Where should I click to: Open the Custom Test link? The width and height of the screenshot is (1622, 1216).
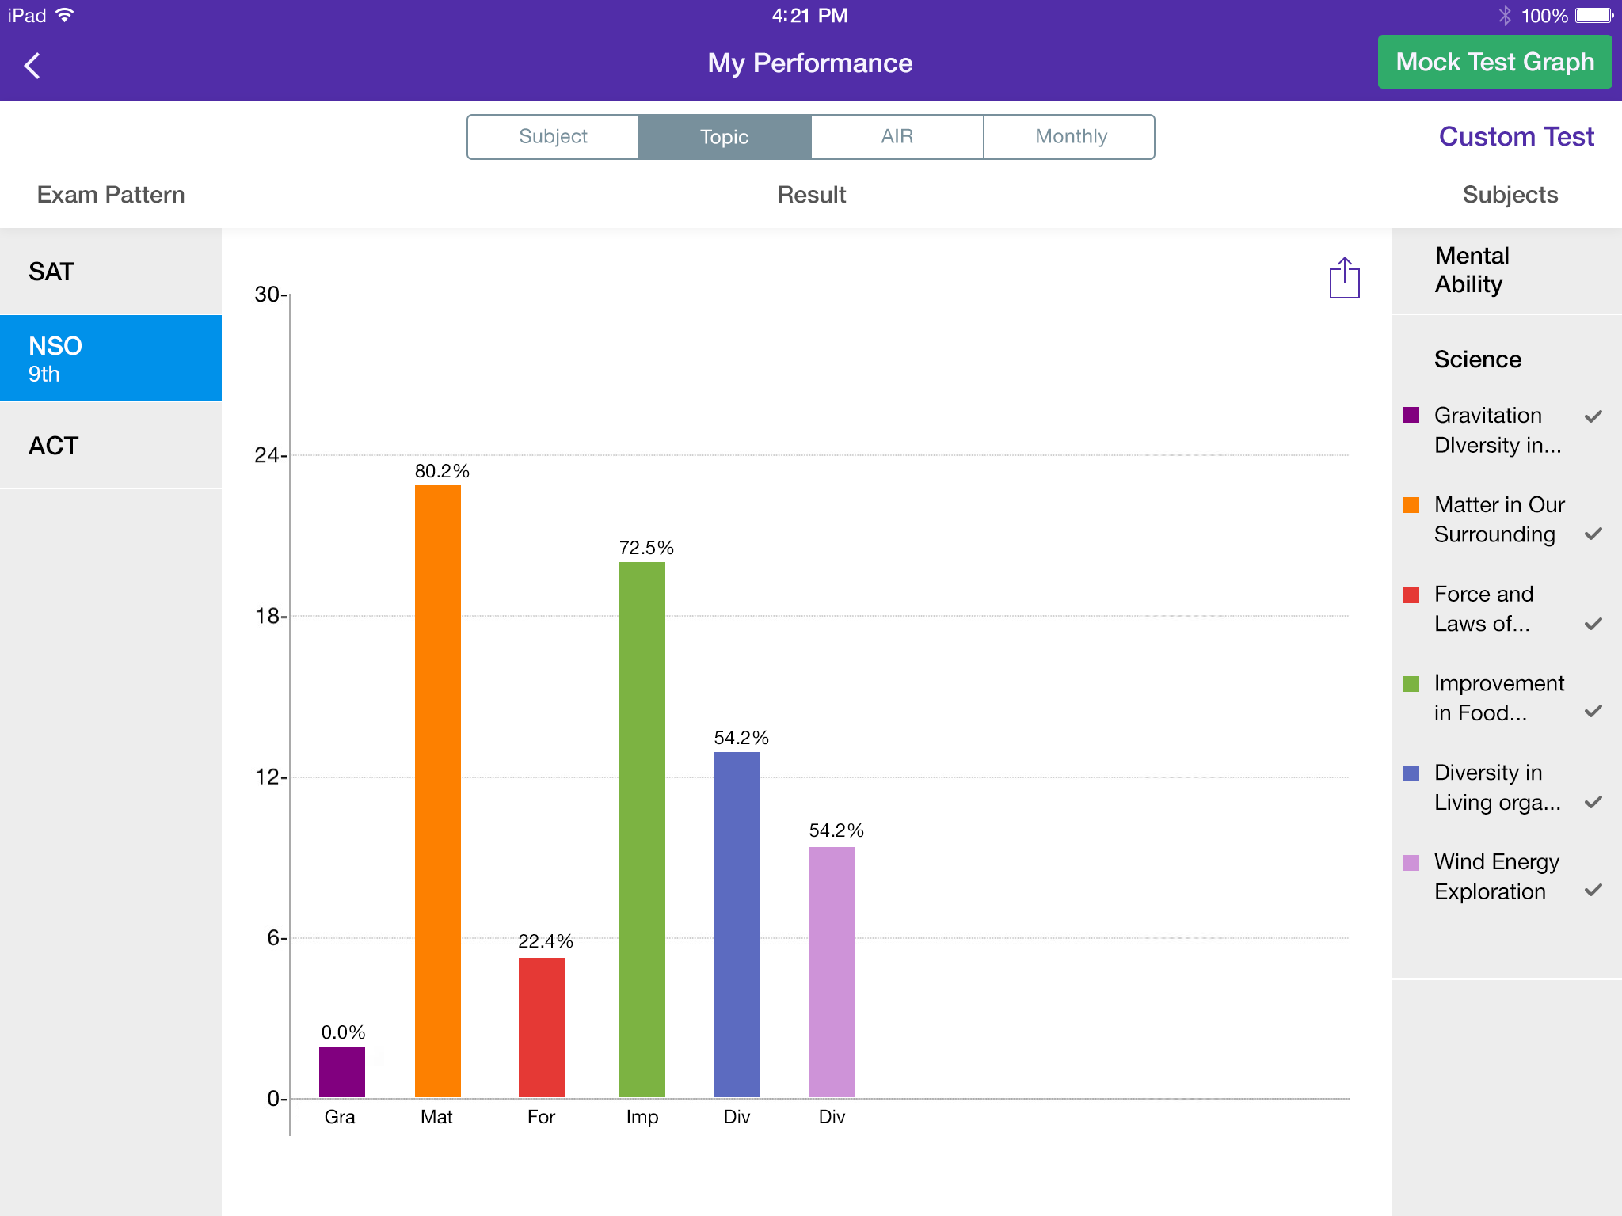[x=1515, y=136]
